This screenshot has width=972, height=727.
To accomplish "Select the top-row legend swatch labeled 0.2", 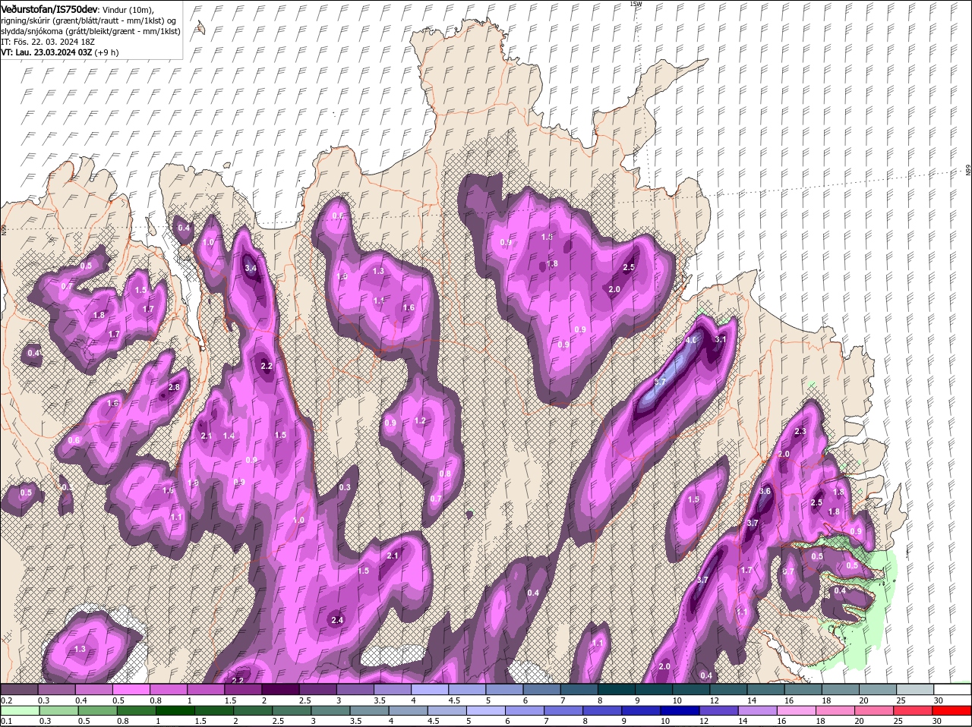I will 19,689.
